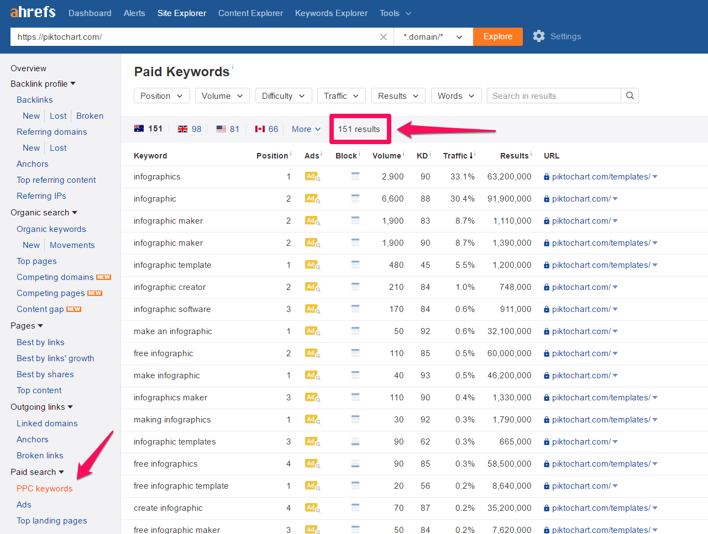Open the Volume filter dropdown
Viewport: 708px width, 534px height.
tap(222, 96)
